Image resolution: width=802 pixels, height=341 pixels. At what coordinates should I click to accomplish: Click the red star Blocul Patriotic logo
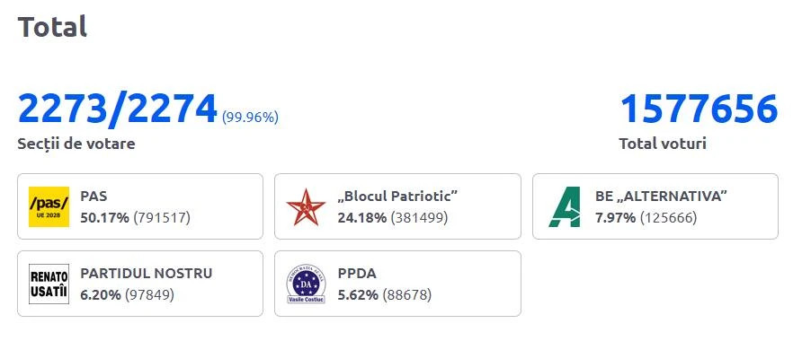click(x=306, y=206)
